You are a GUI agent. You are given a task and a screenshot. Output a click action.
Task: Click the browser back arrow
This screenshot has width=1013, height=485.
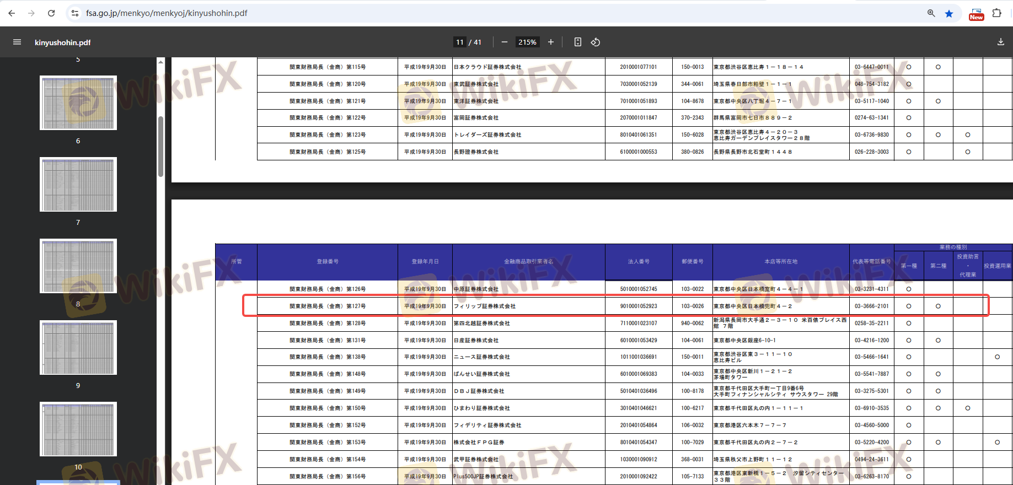pos(12,13)
